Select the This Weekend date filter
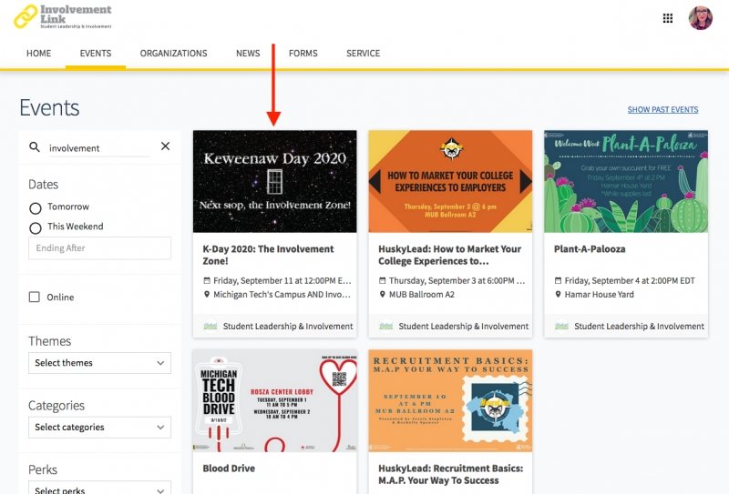The height and width of the screenshot is (494, 729). pyautogui.click(x=36, y=228)
